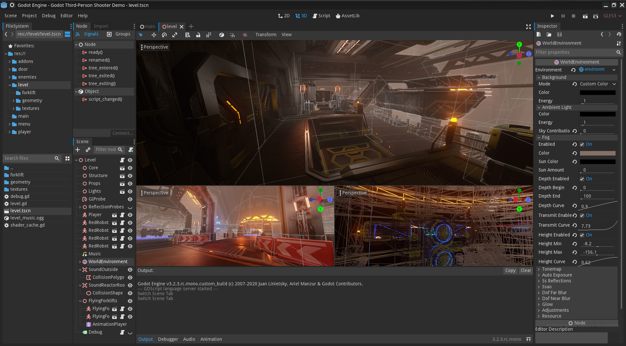Add a new node with plus icon

[78, 149]
